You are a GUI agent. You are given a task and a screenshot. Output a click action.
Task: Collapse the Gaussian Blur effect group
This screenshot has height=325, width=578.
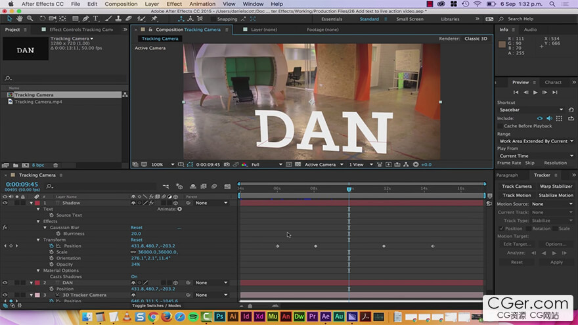[x=45, y=227]
